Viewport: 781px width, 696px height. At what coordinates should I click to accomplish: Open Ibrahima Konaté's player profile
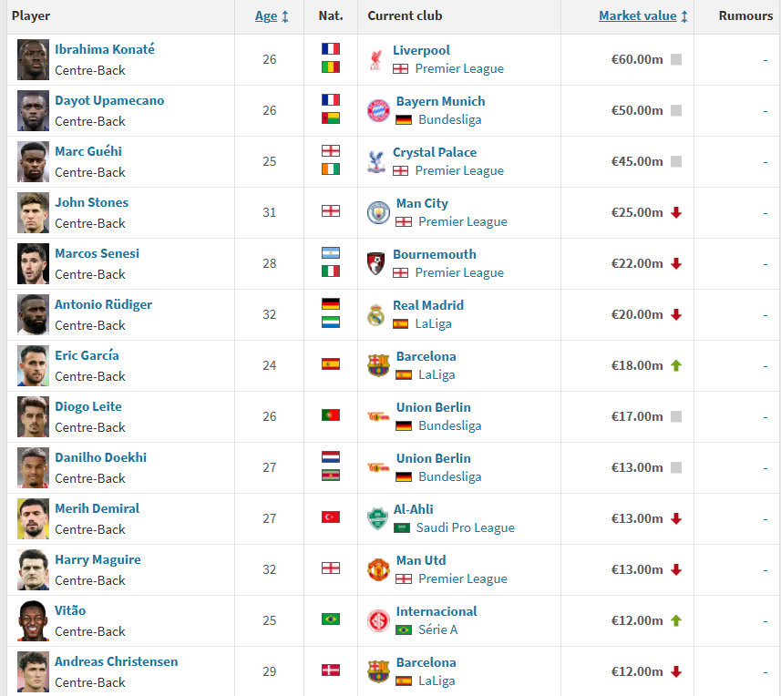(105, 50)
